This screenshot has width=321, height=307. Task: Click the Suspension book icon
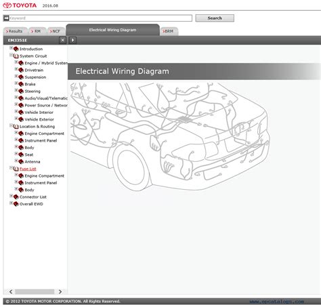(21, 77)
